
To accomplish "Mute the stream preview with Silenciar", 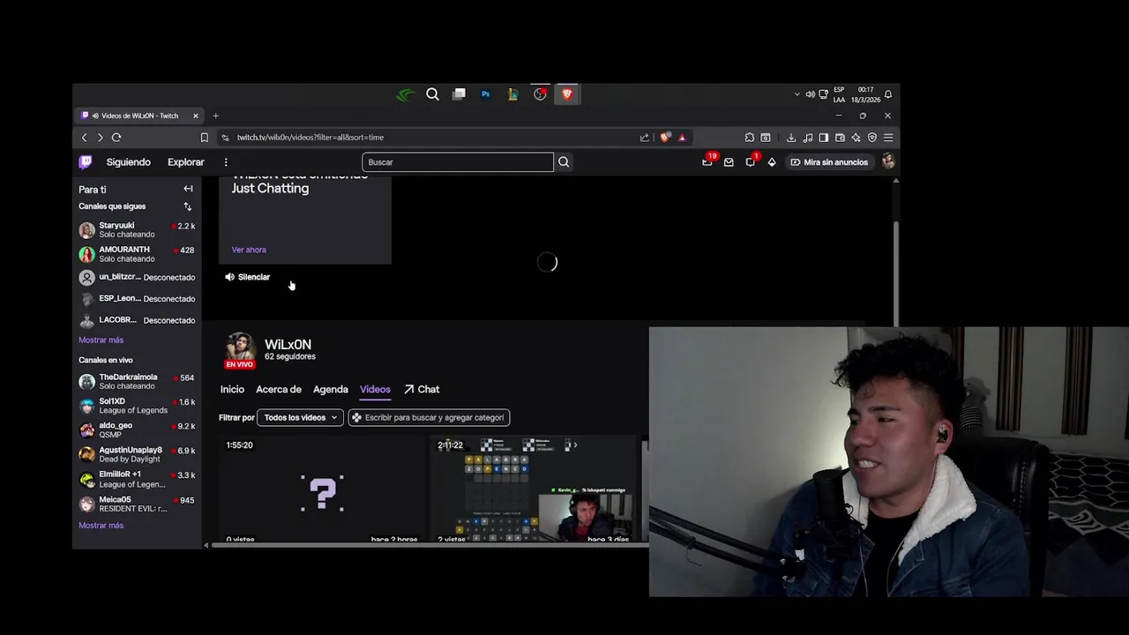I will pos(247,277).
